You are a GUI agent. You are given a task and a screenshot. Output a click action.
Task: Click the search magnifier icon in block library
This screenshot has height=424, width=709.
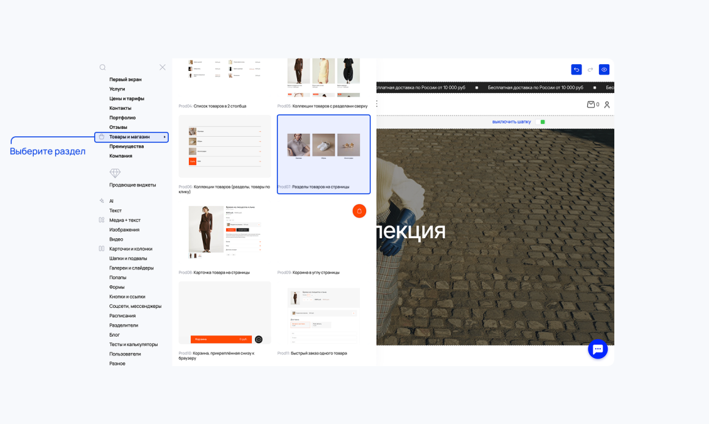(103, 67)
